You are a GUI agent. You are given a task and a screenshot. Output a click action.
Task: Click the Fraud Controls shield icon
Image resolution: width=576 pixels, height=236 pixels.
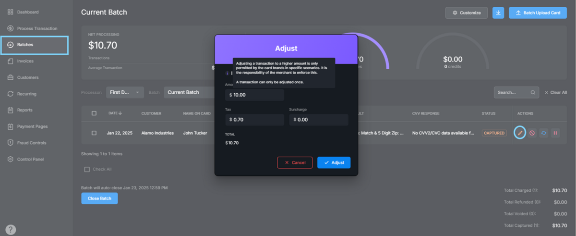(x=10, y=143)
